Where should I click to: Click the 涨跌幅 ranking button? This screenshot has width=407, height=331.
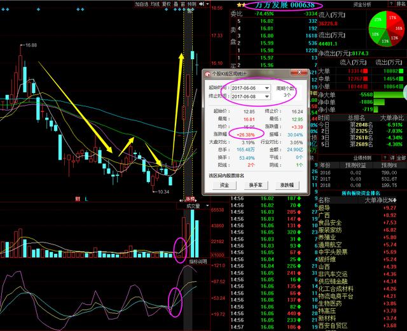(x=287, y=185)
